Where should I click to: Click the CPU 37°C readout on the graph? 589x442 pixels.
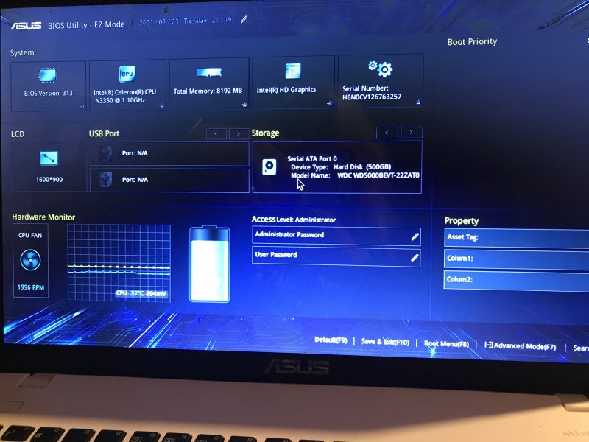pos(141,293)
